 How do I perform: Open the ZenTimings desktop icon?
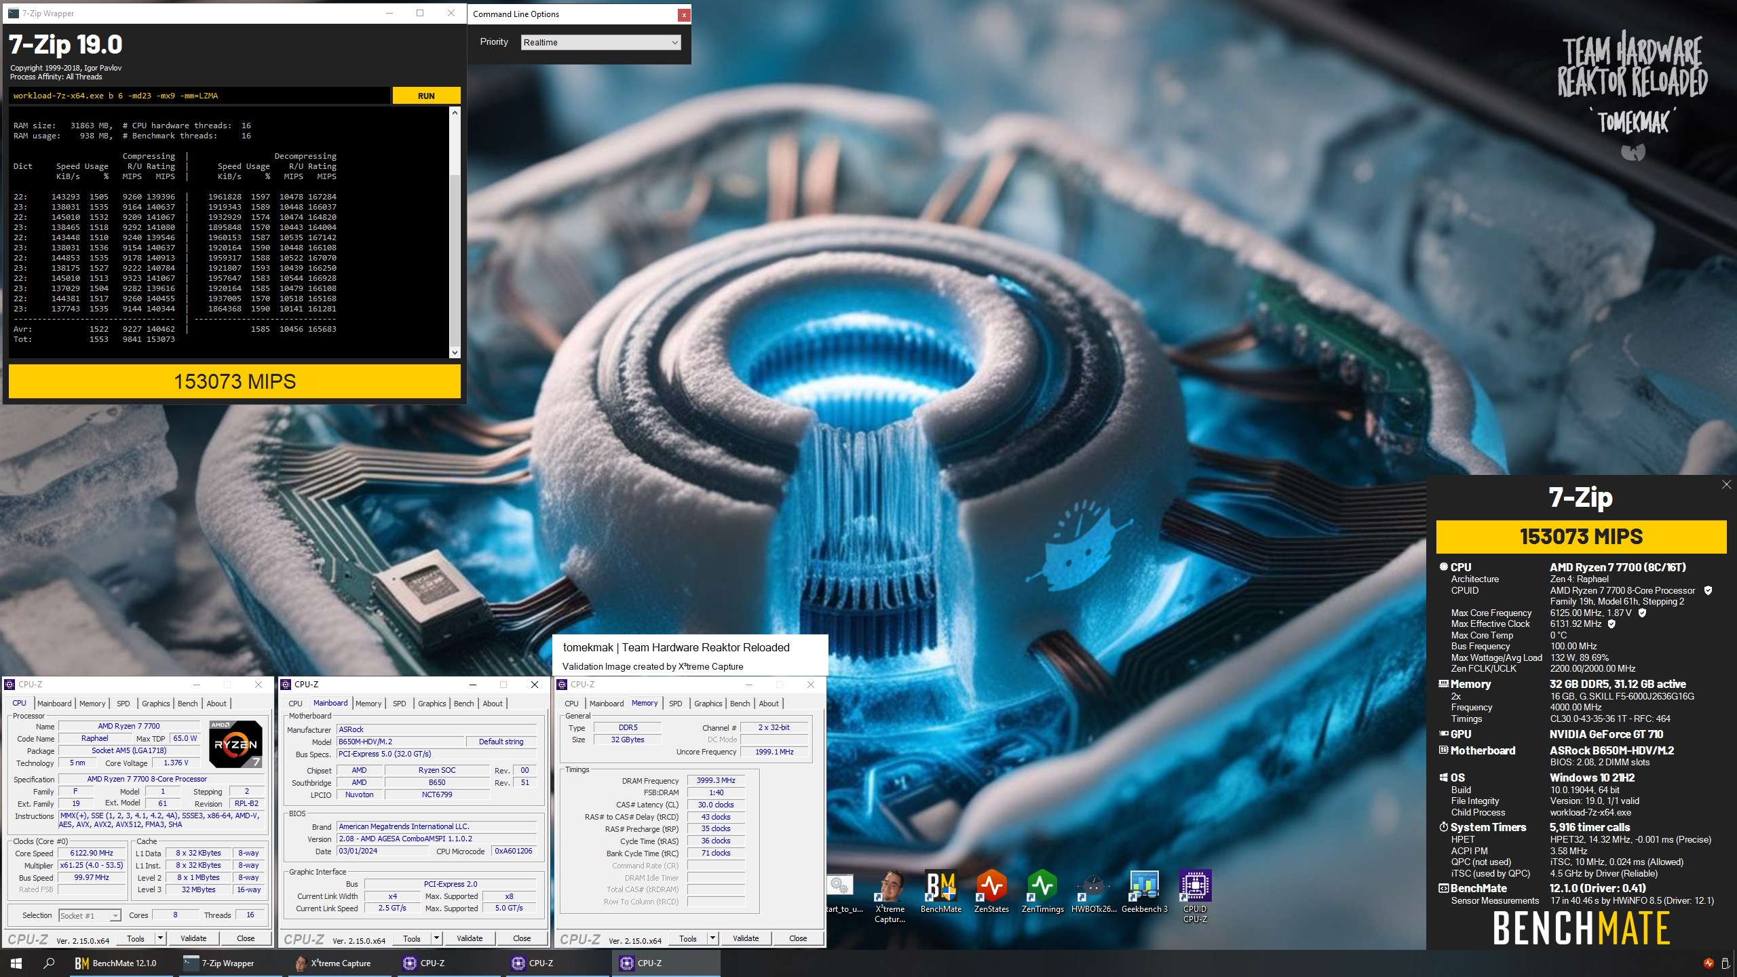click(1042, 892)
